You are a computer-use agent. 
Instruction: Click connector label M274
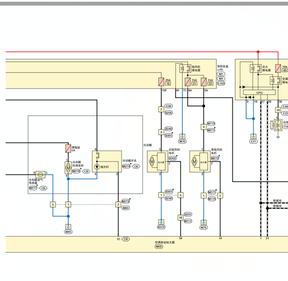pos(126,166)
